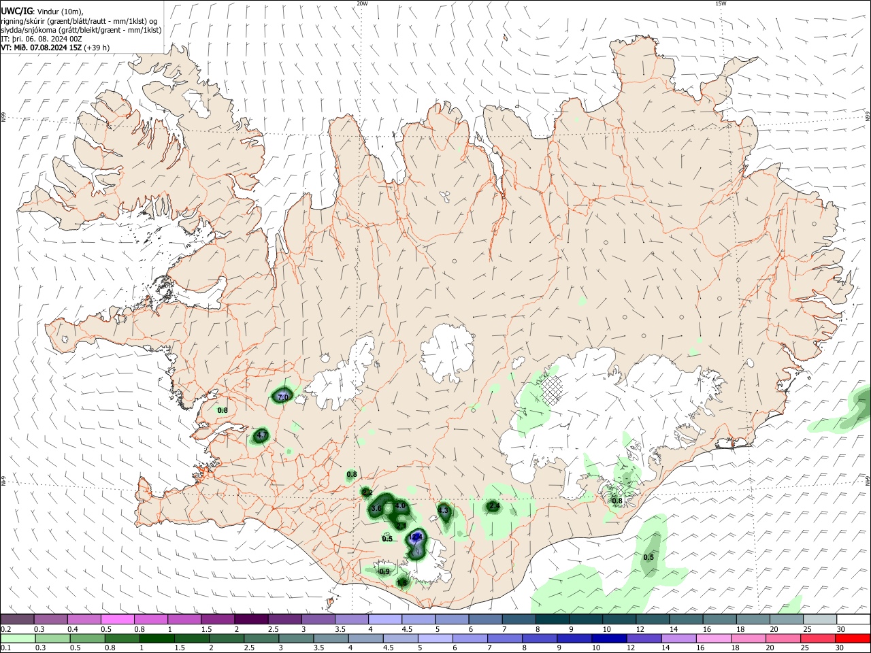Click the 3.6 value in the green cluster

(x=376, y=509)
